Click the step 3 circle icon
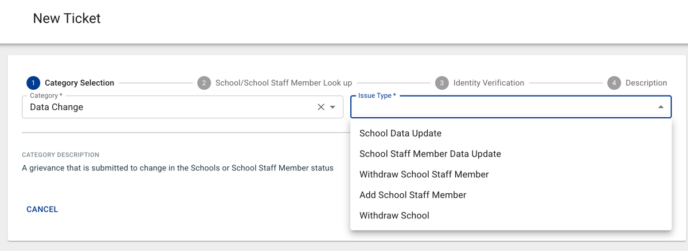Image resolution: width=688 pixels, height=251 pixels. click(x=441, y=83)
